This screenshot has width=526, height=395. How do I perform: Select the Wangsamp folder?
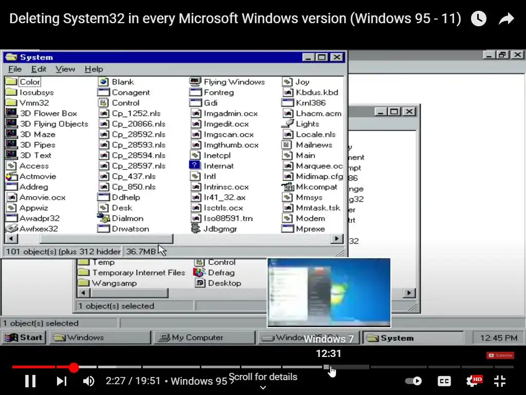pyautogui.click(x=107, y=283)
